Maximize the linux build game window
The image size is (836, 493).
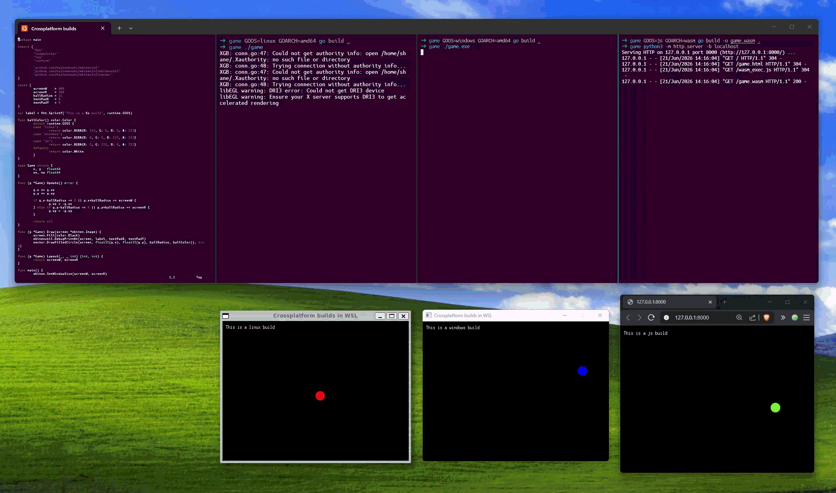[x=392, y=316]
